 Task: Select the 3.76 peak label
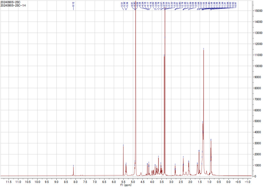158,4
